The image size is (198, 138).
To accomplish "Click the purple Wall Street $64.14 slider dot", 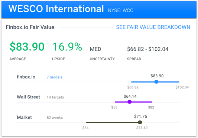I will click(129, 102).
